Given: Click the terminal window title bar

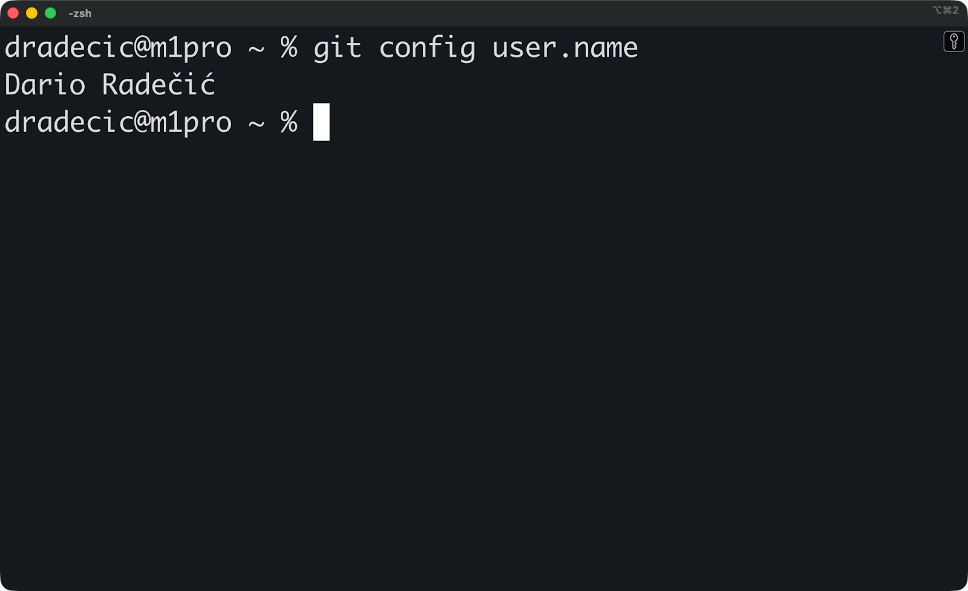Looking at the screenshot, I should point(423,12).
